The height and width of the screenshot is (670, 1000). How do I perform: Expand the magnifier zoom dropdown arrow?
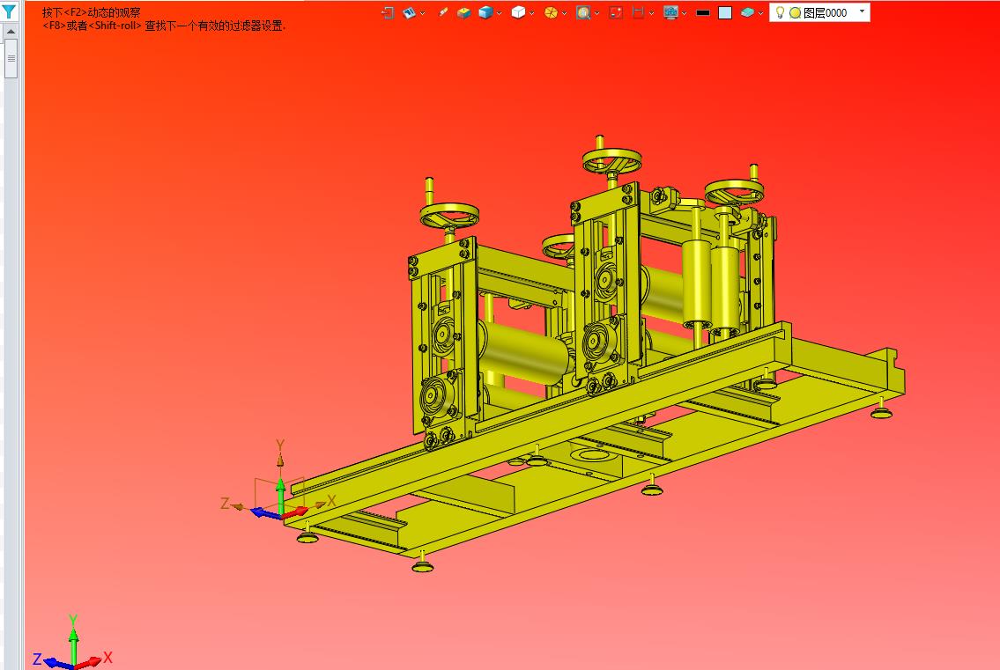pyautogui.click(x=596, y=12)
